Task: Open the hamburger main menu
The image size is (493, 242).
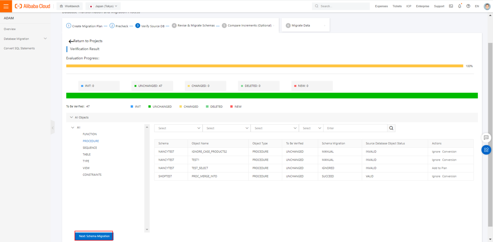Action: [6, 6]
